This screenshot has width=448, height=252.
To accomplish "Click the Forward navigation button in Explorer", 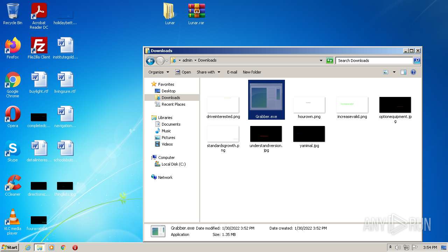I will (x=160, y=61).
